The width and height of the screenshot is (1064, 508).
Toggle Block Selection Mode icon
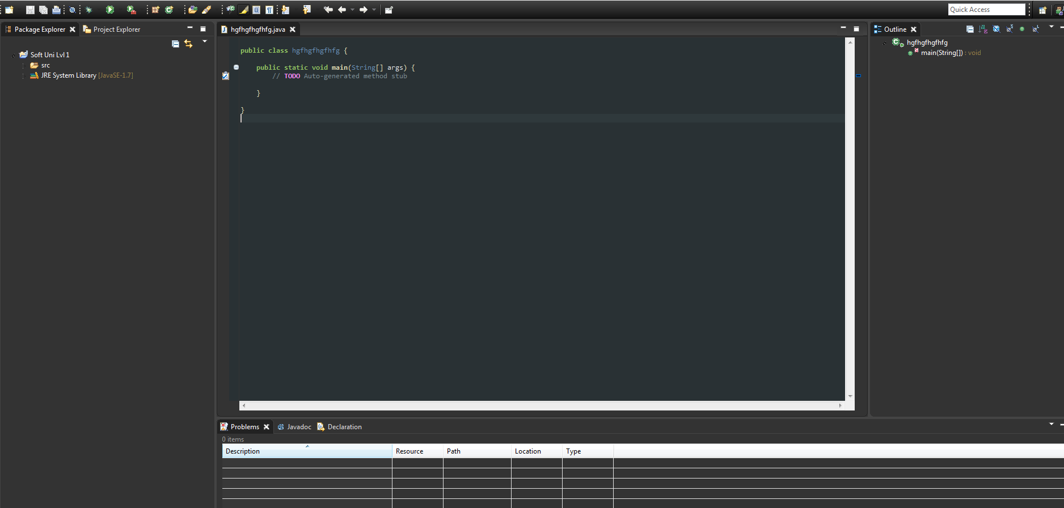[x=256, y=10]
